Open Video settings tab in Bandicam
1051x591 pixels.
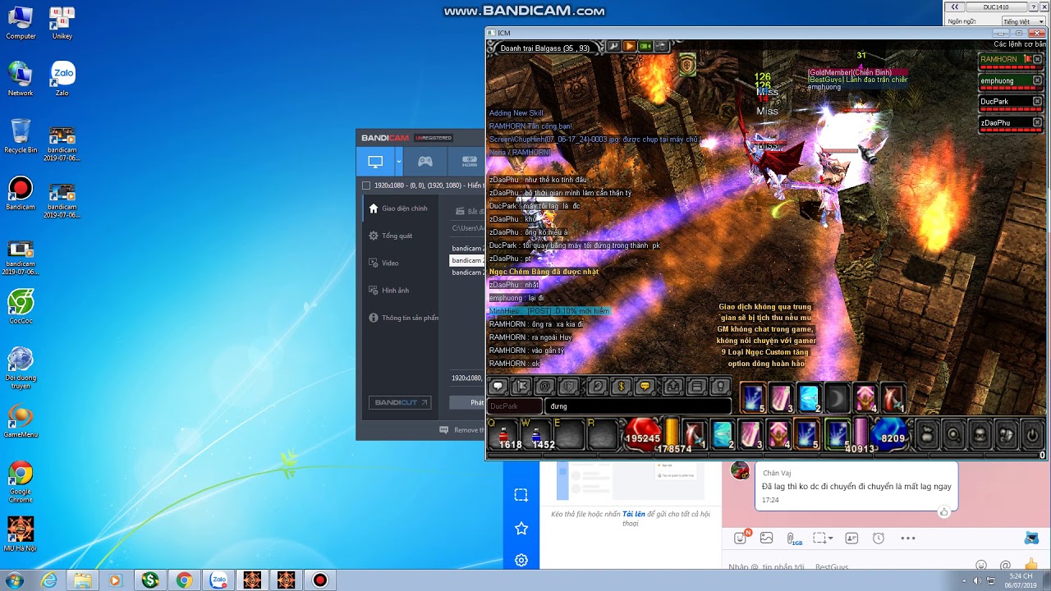tap(400, 263)
